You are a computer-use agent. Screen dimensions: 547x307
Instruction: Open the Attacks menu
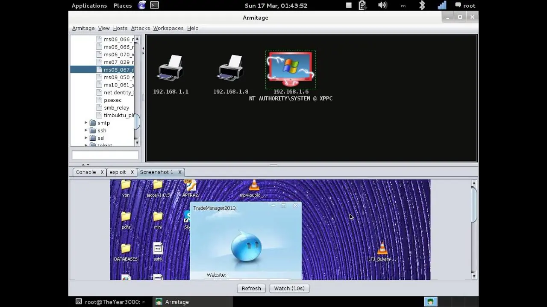tap(140, 28)
